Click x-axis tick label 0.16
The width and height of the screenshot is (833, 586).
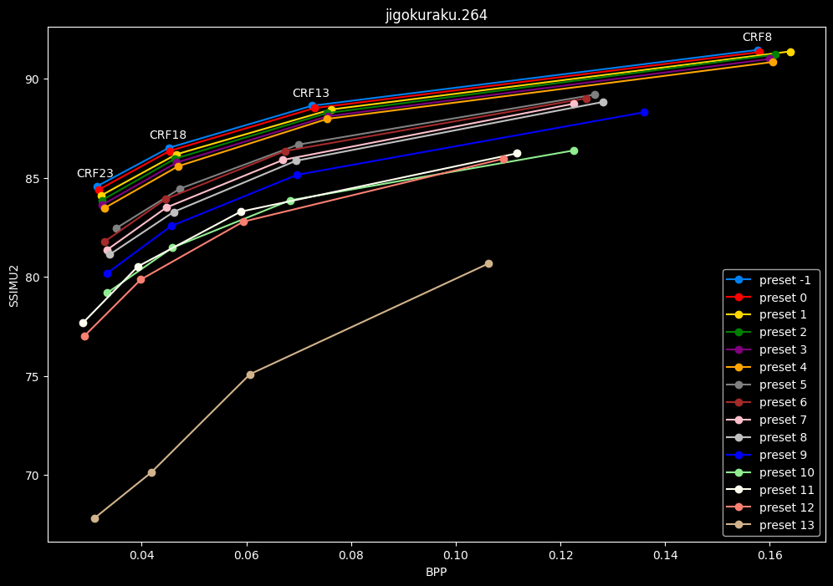click(x=769, y=555)
